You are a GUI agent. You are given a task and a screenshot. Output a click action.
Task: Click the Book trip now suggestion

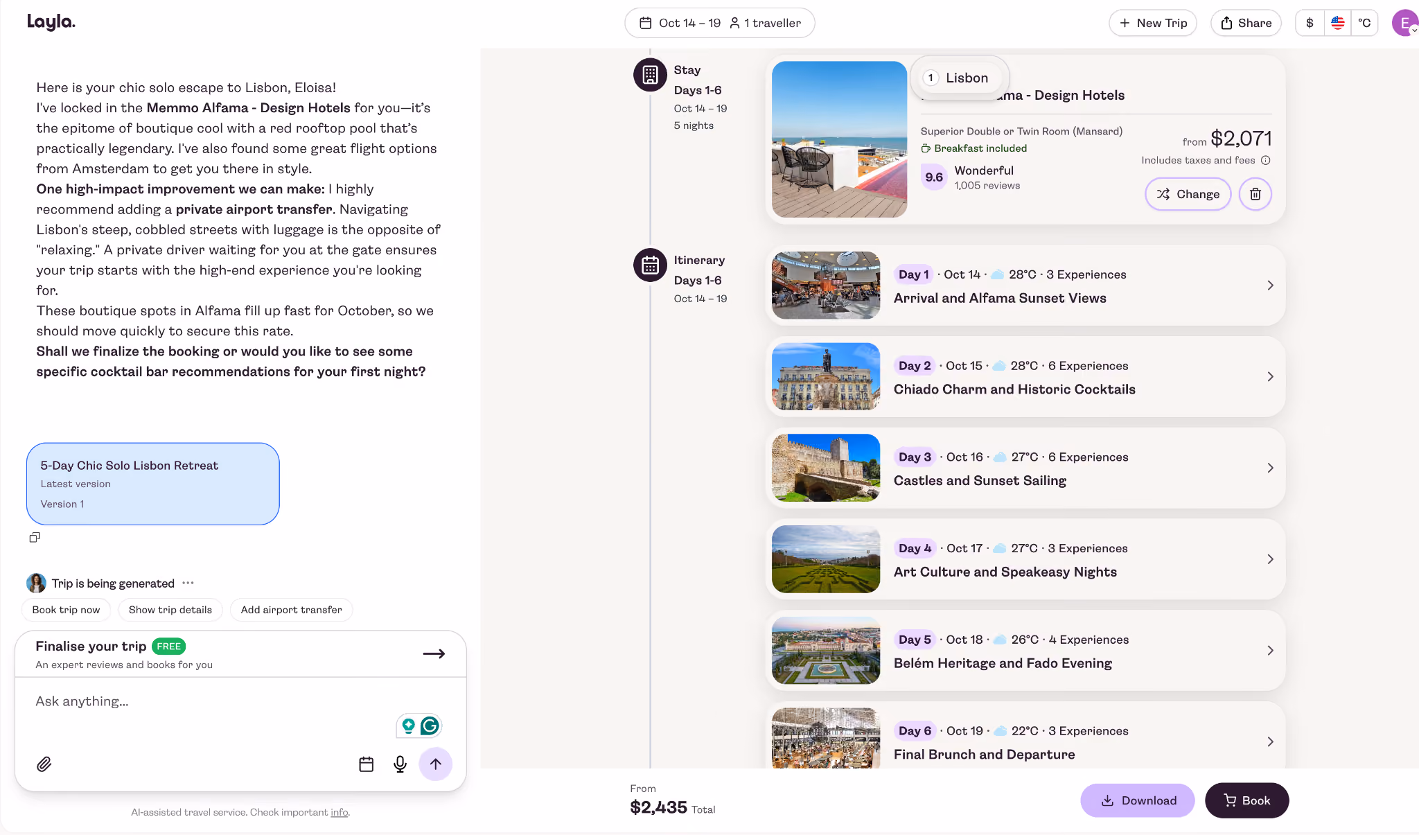click(x=66, y=610)
